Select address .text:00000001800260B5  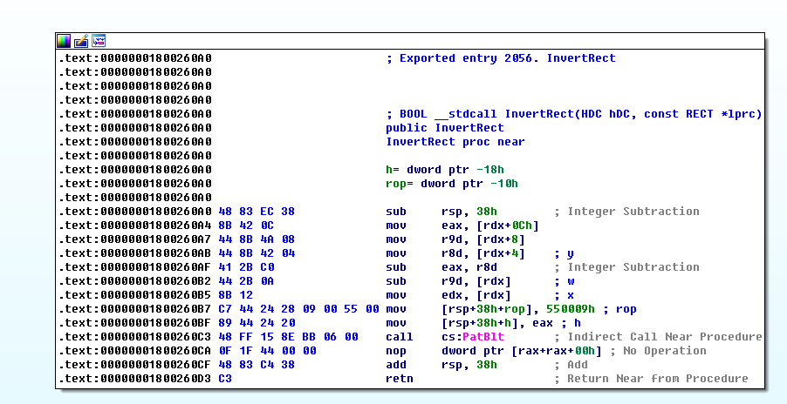[135, 295]
